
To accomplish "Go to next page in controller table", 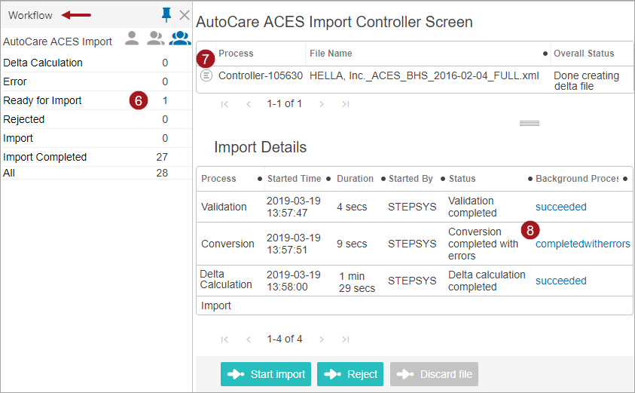I will tap(322, 104).
